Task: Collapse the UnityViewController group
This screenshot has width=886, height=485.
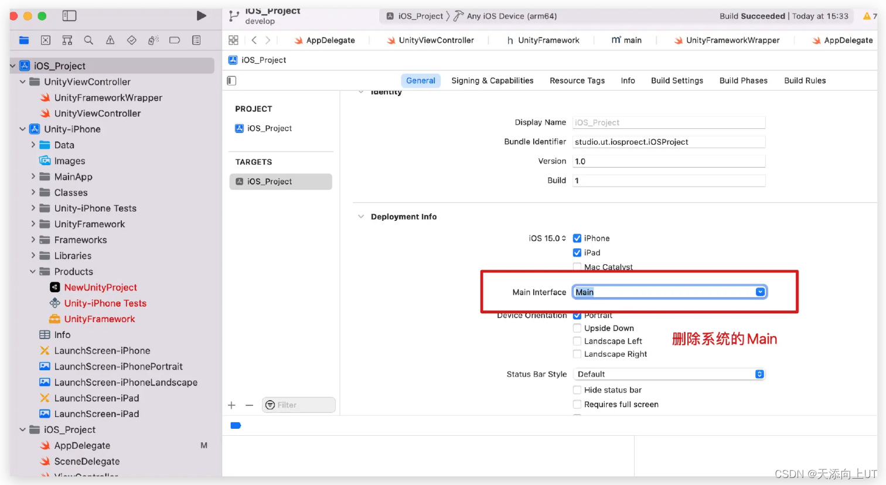Action: point(23,81)
